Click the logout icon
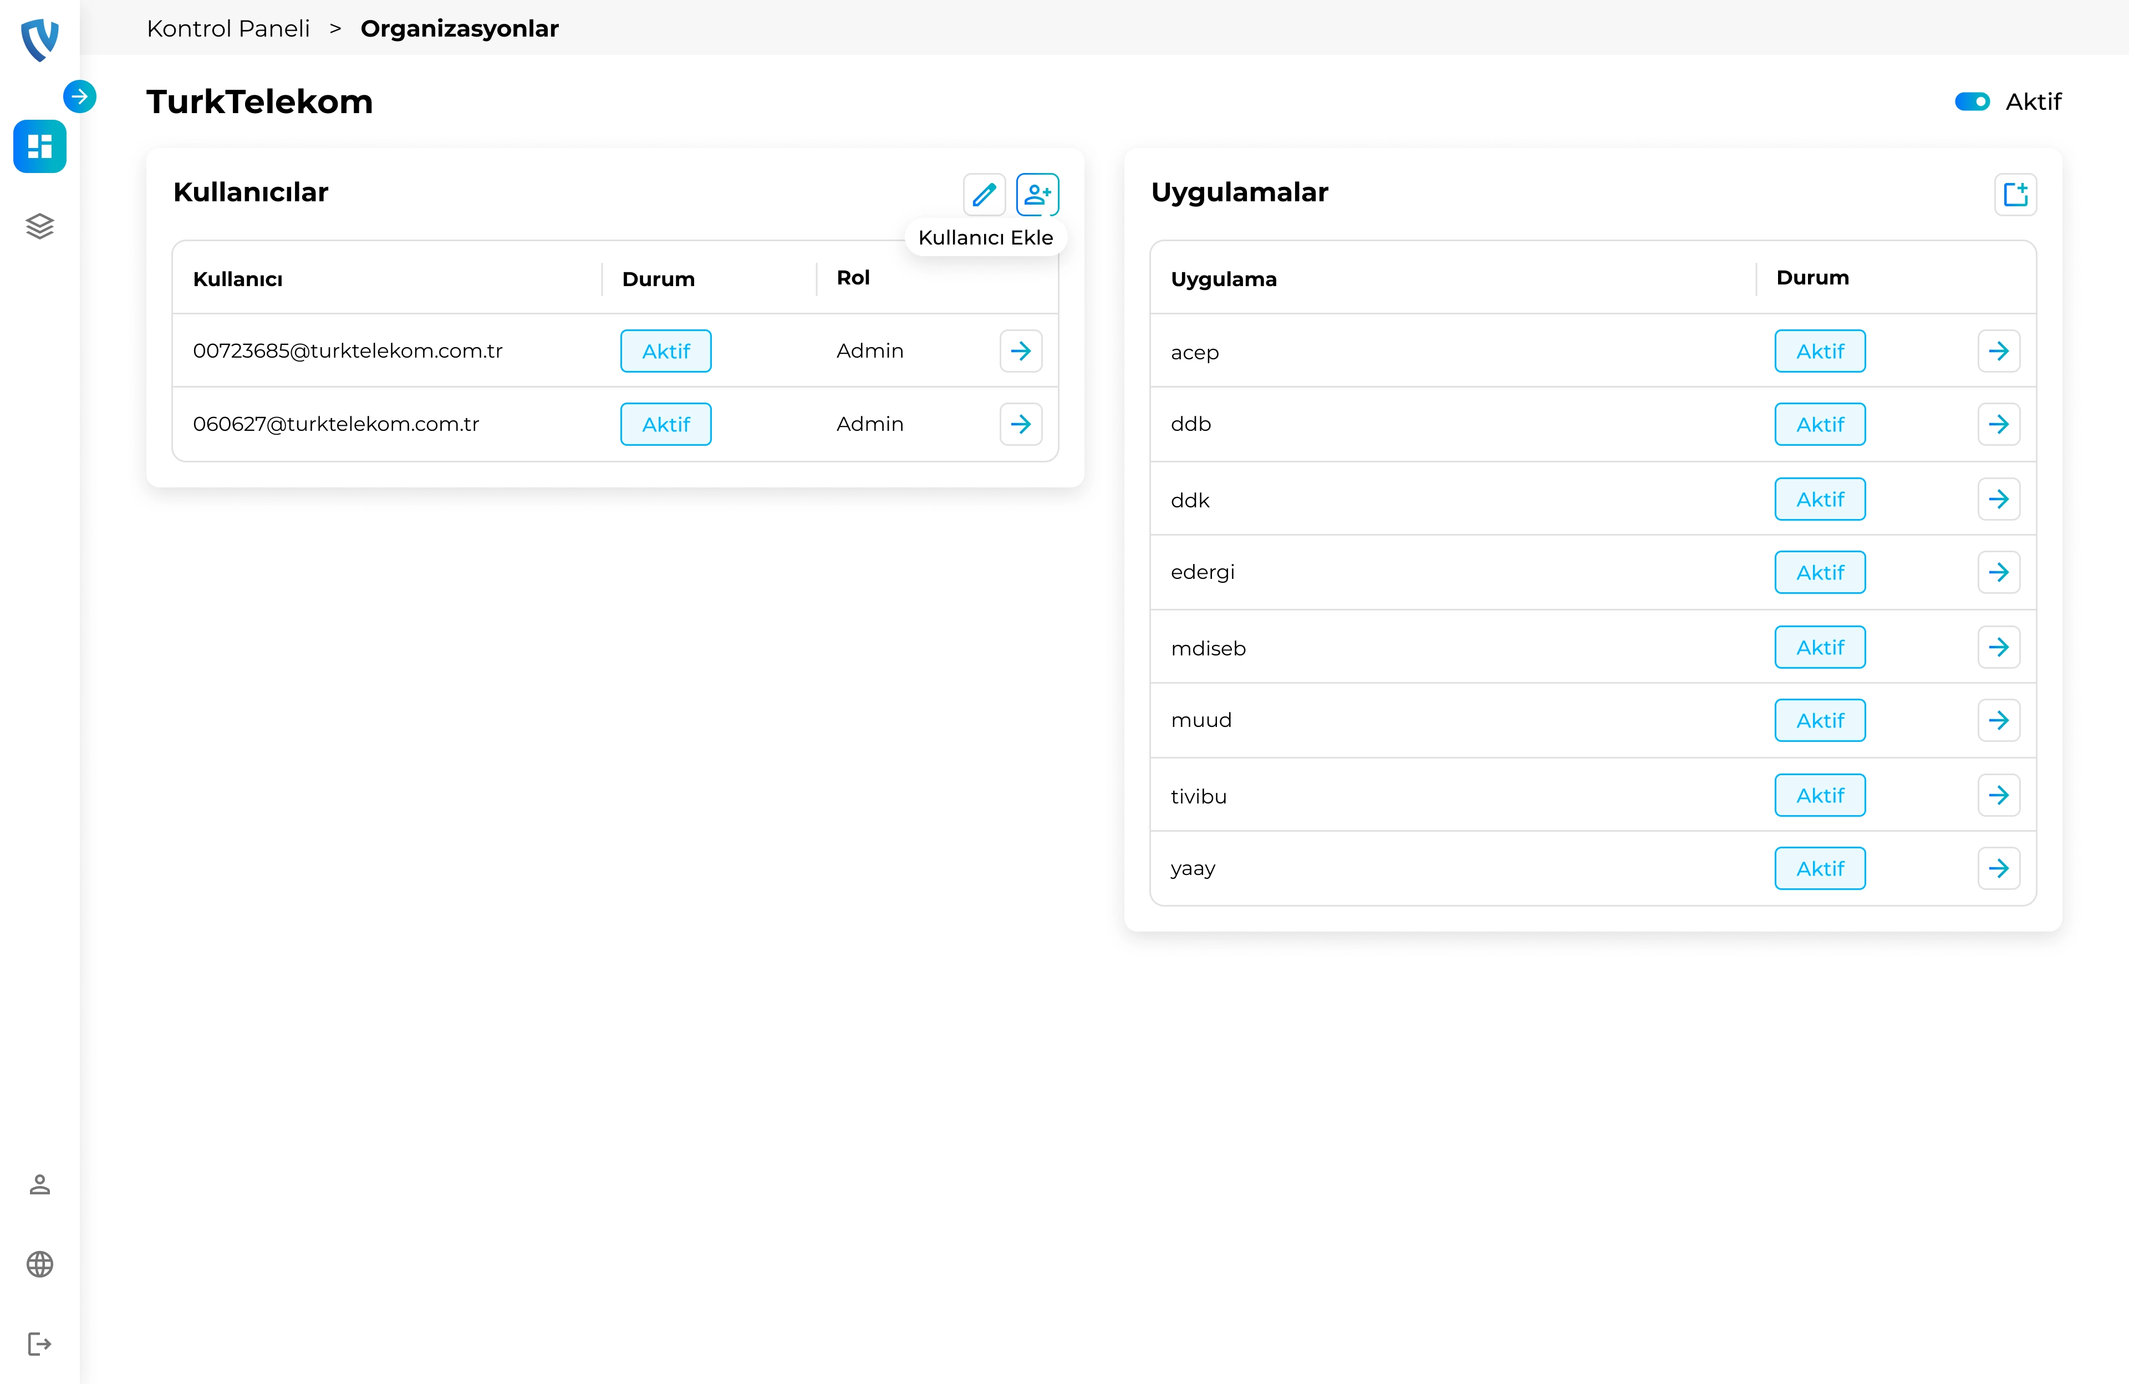Image resolution: width=2129 pixels, height=1384 pixels. [39, 1344]
